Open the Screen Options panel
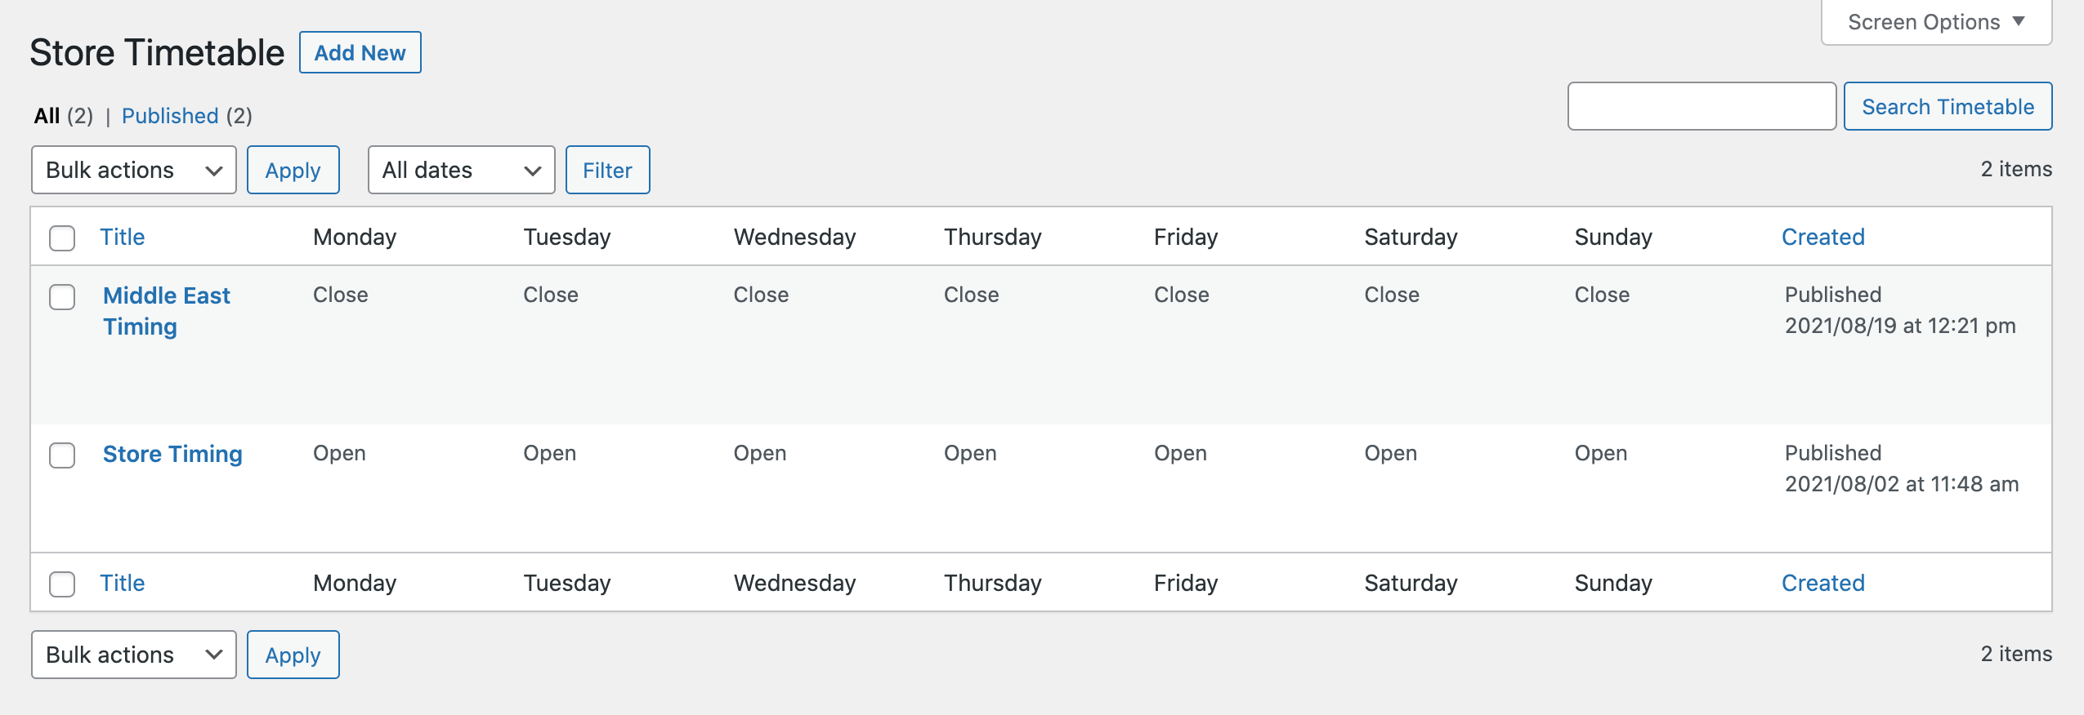2084x715 pixels. coord(1934,22)
